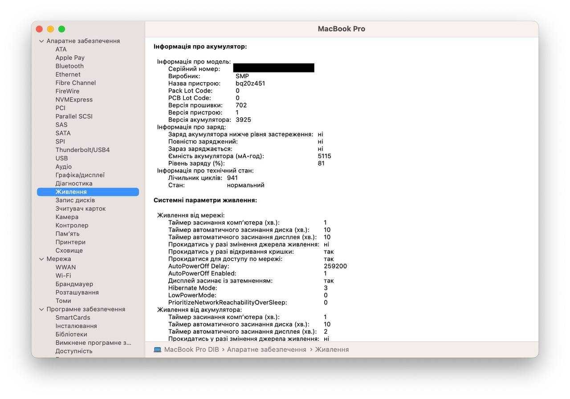Select Зчитувач карток in the sidebar
The image size is (570, 399).
pos(81,209)
